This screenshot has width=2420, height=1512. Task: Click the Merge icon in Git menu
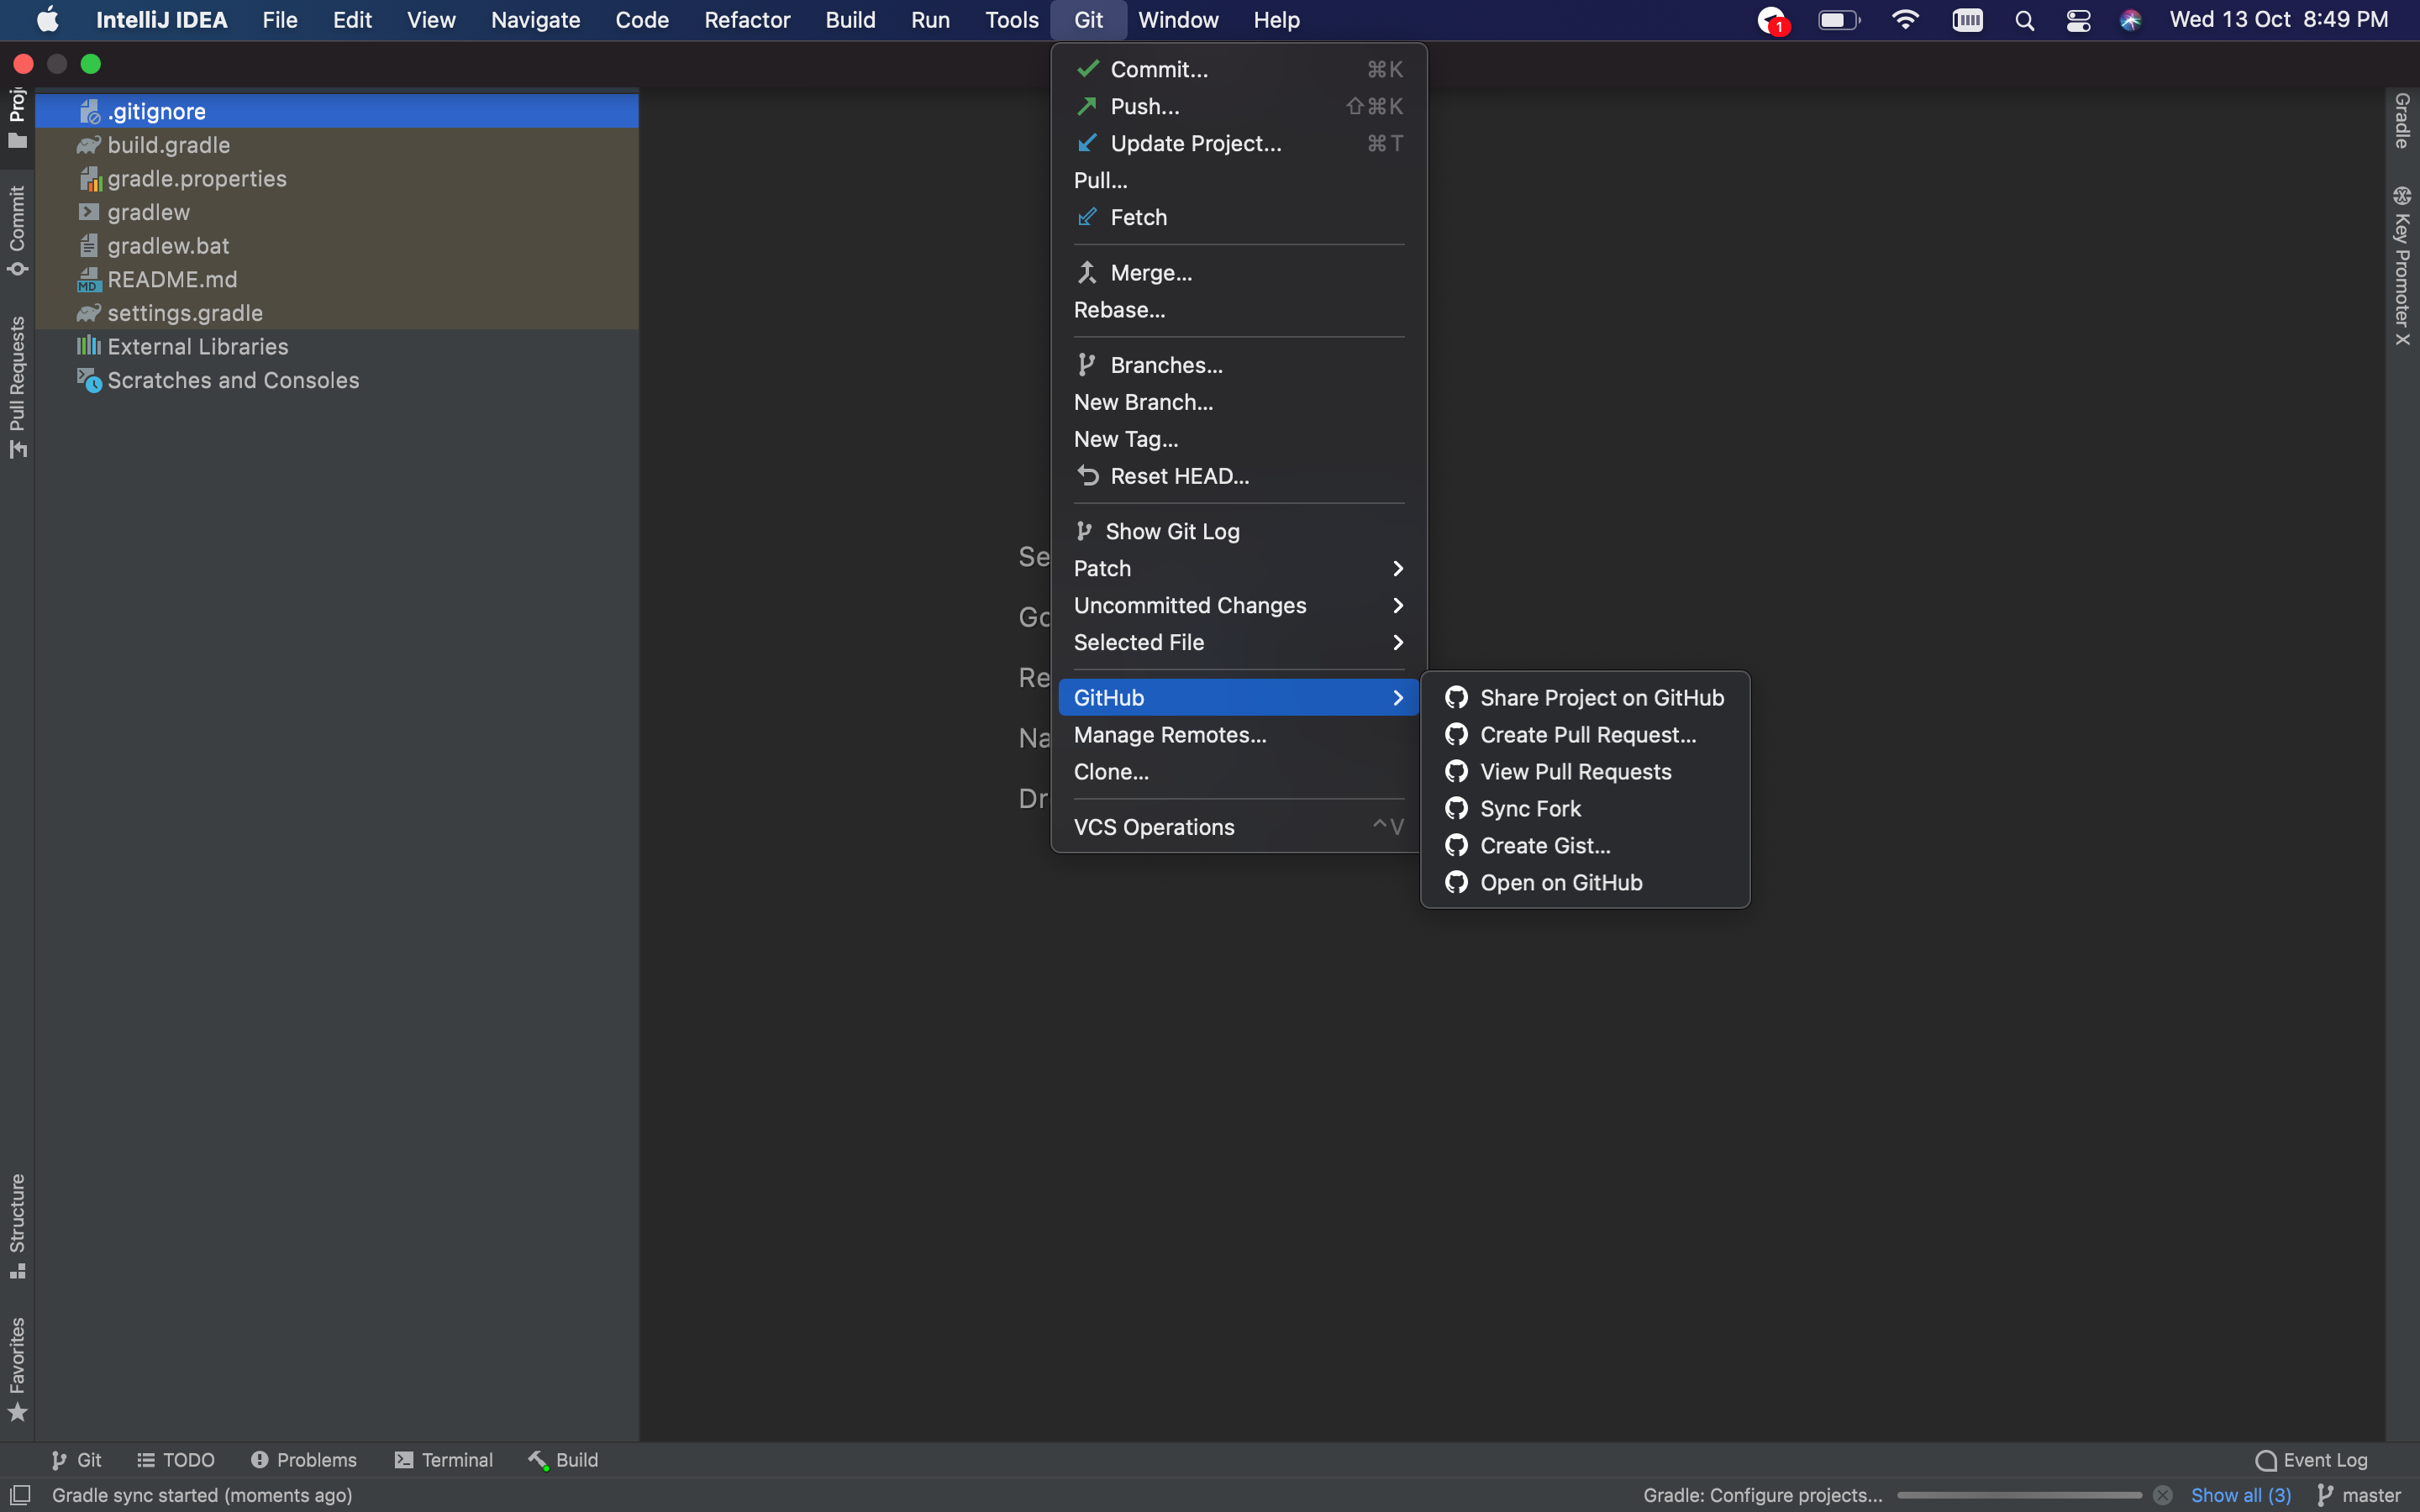pyautogui.click(x=1087, y=272)
